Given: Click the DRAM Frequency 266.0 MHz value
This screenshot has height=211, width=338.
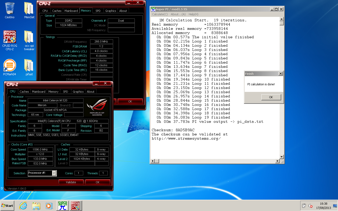Looking at the screenshot, I should point(101,42).
